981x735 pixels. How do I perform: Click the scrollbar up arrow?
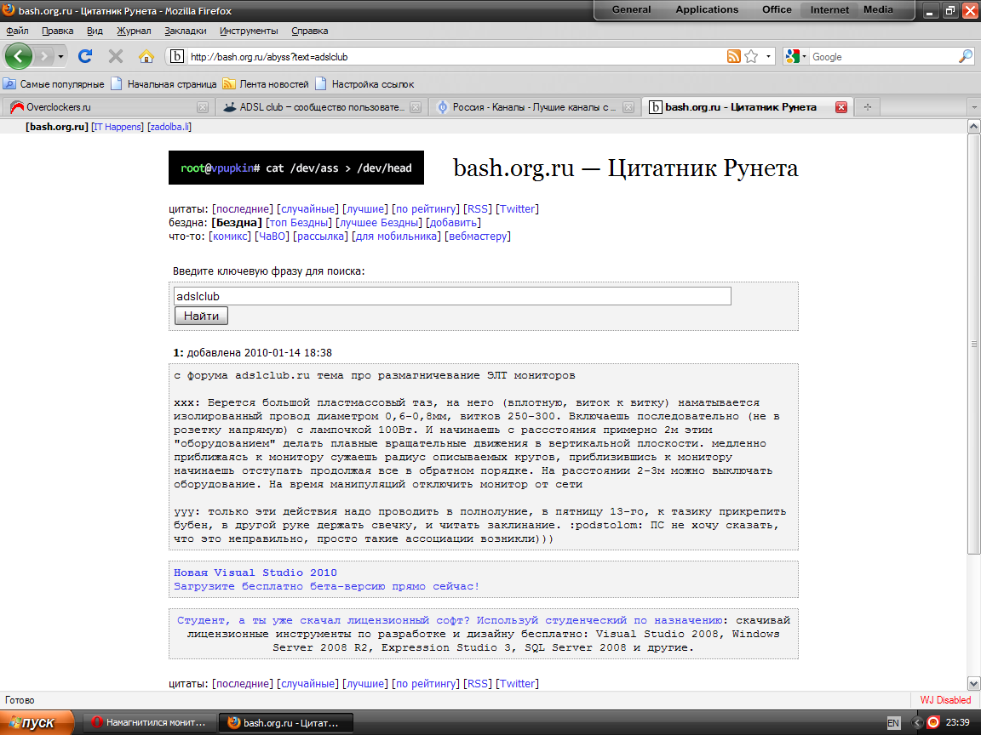(x=973, y=127)
